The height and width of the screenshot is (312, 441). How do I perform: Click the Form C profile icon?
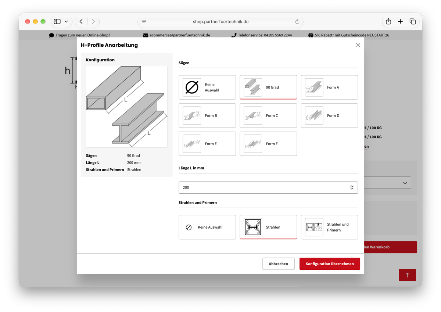click(253, 116)
